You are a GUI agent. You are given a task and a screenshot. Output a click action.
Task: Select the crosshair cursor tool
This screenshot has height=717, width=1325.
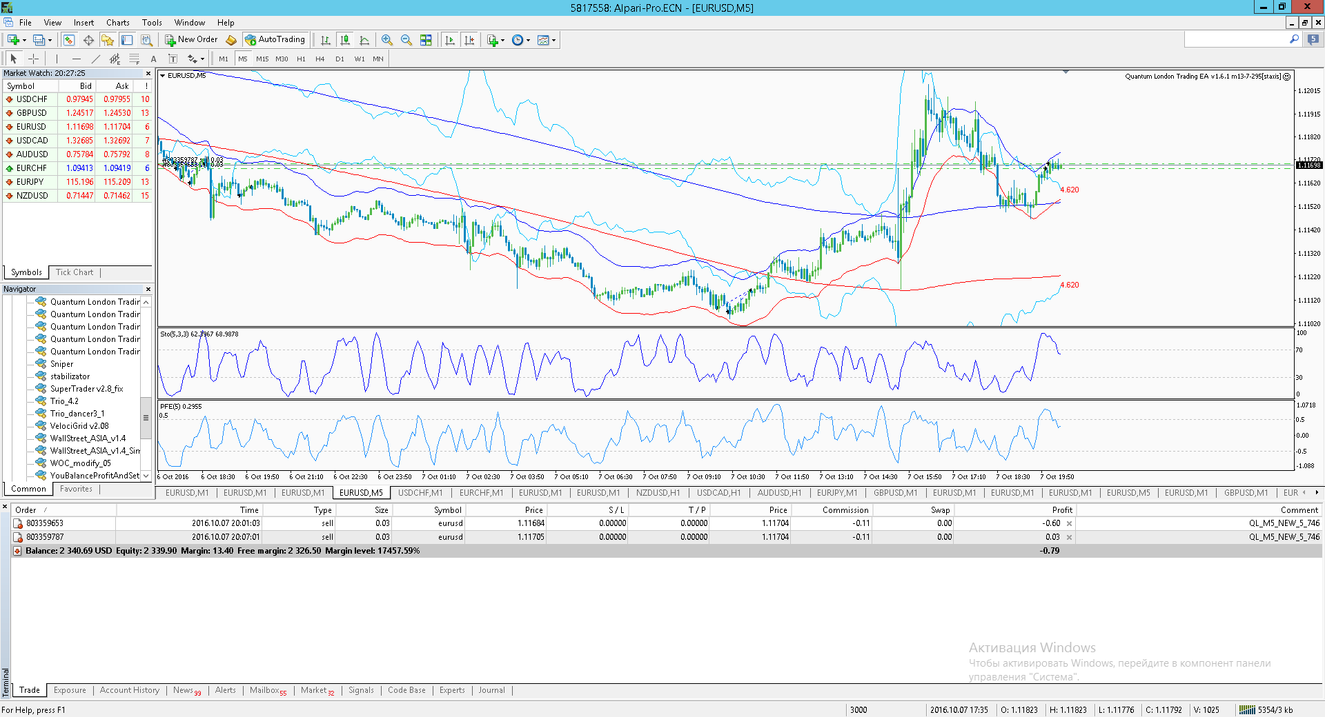coord(33,59)
